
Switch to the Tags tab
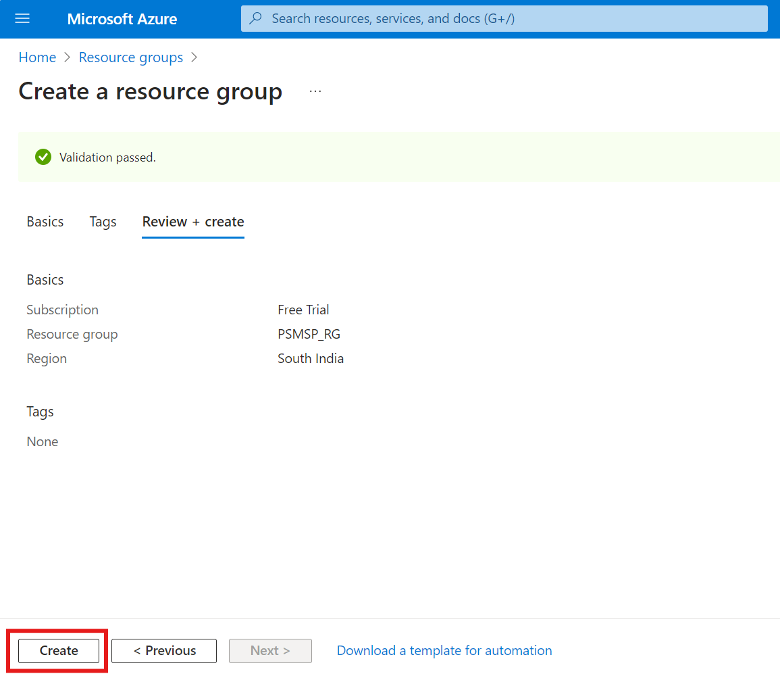(x=103, y=222)
